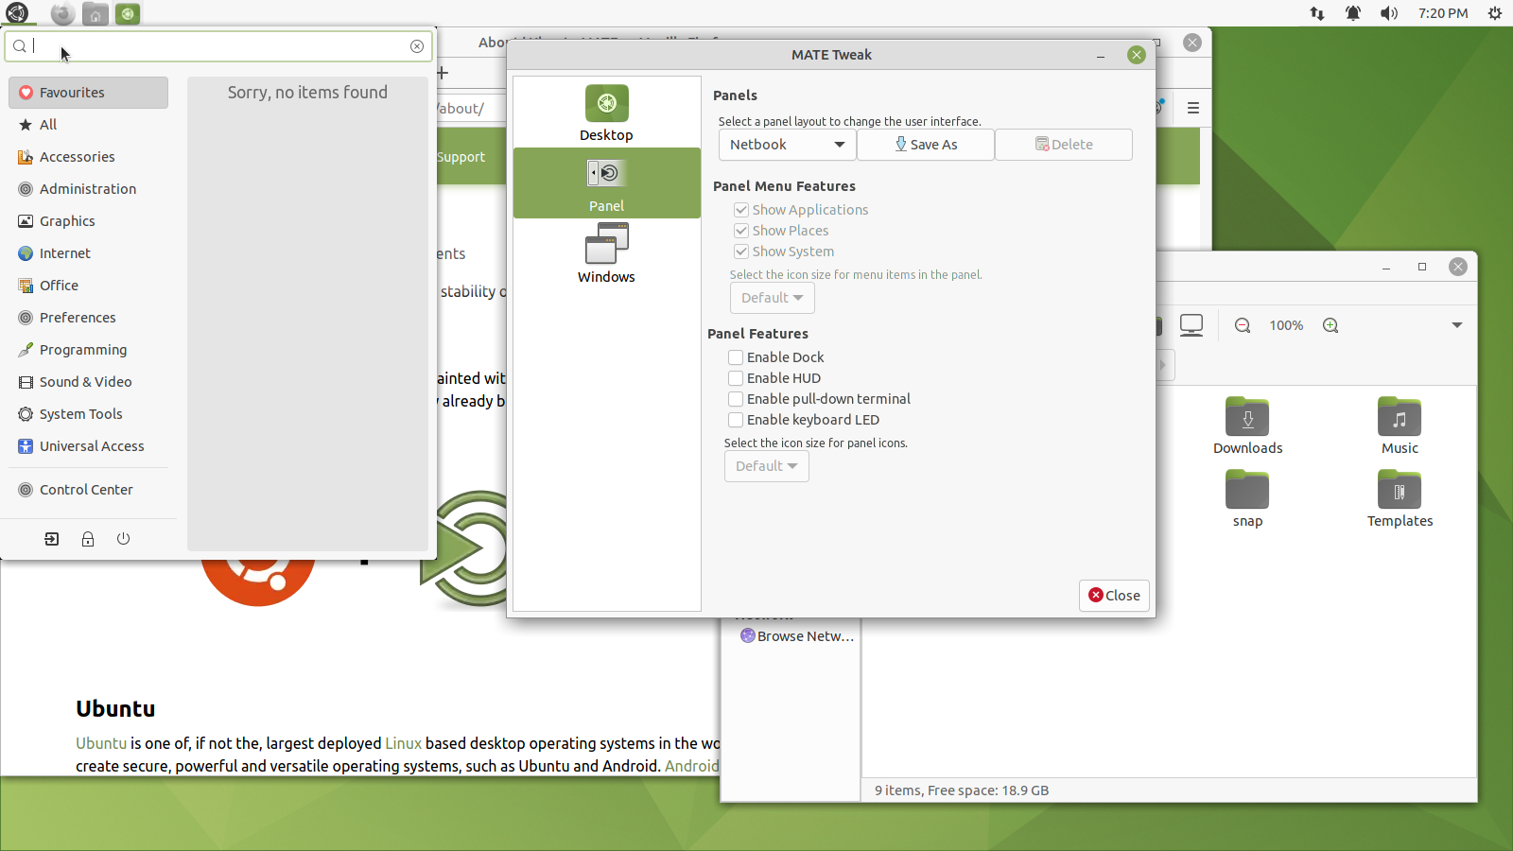
Task: Clear the menu search field
Action: coord(417,46)
